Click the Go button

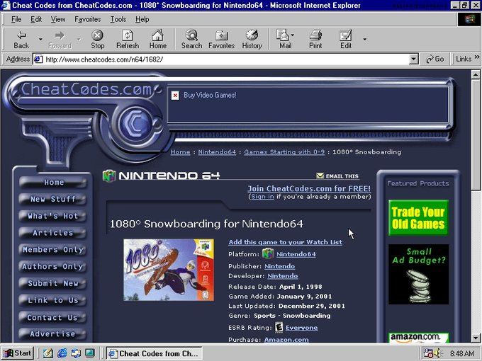click(x=435, y=59)
